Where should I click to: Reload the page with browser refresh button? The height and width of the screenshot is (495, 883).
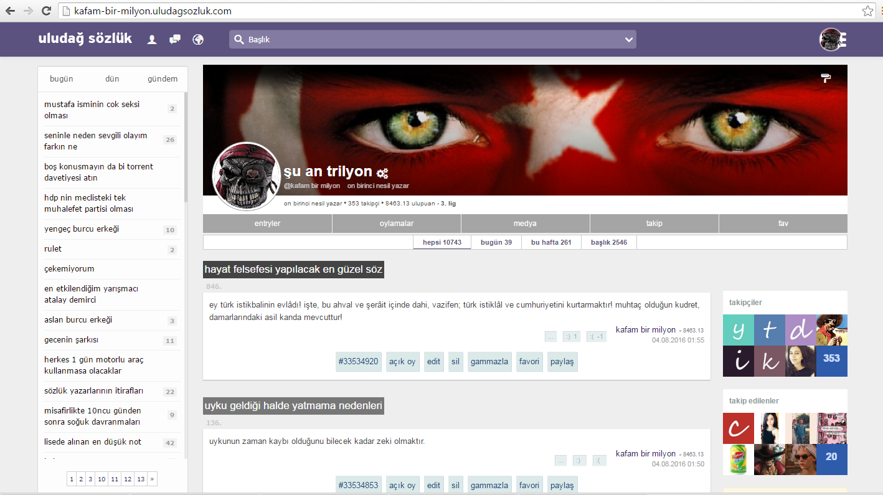(x=46, y=11)
